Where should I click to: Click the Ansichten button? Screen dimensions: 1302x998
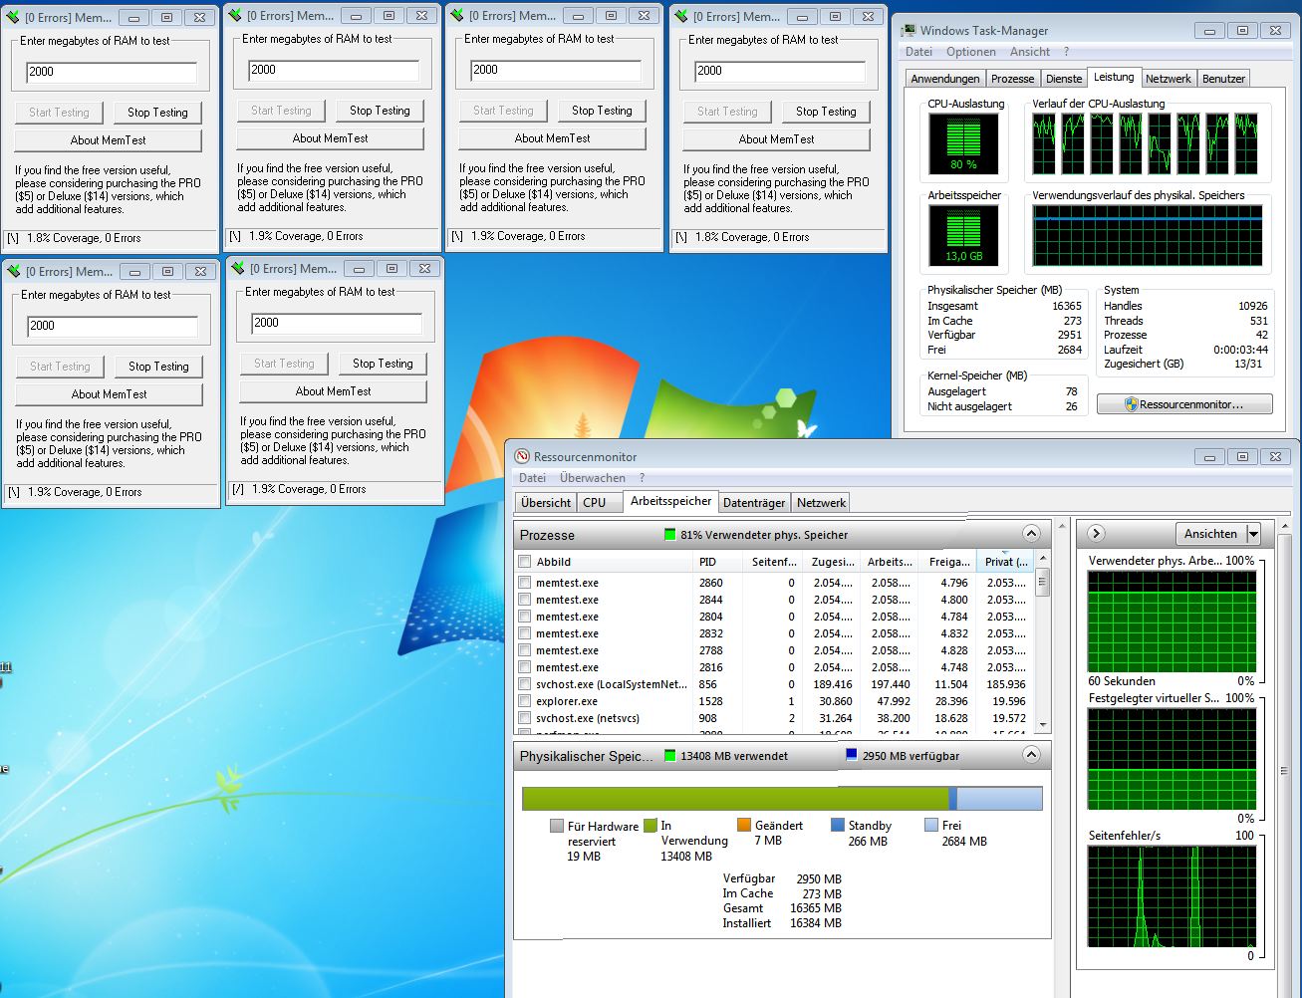pos(1210,534)
